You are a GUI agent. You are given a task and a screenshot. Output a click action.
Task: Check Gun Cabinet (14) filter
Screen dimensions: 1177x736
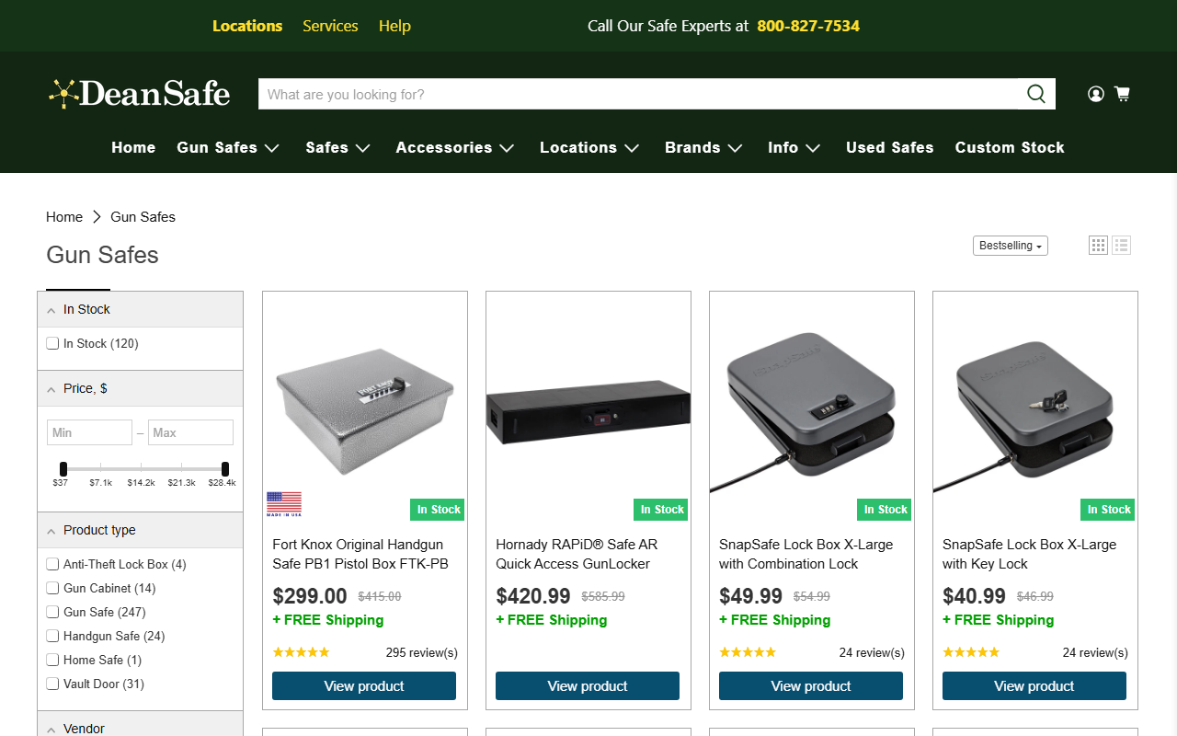(x=52, y=588)
